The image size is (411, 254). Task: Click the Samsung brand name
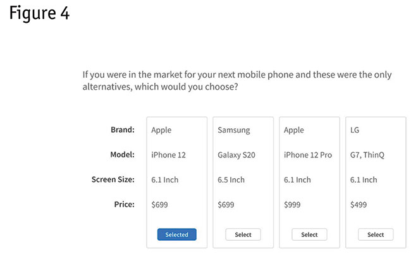(x=234, y=130)
